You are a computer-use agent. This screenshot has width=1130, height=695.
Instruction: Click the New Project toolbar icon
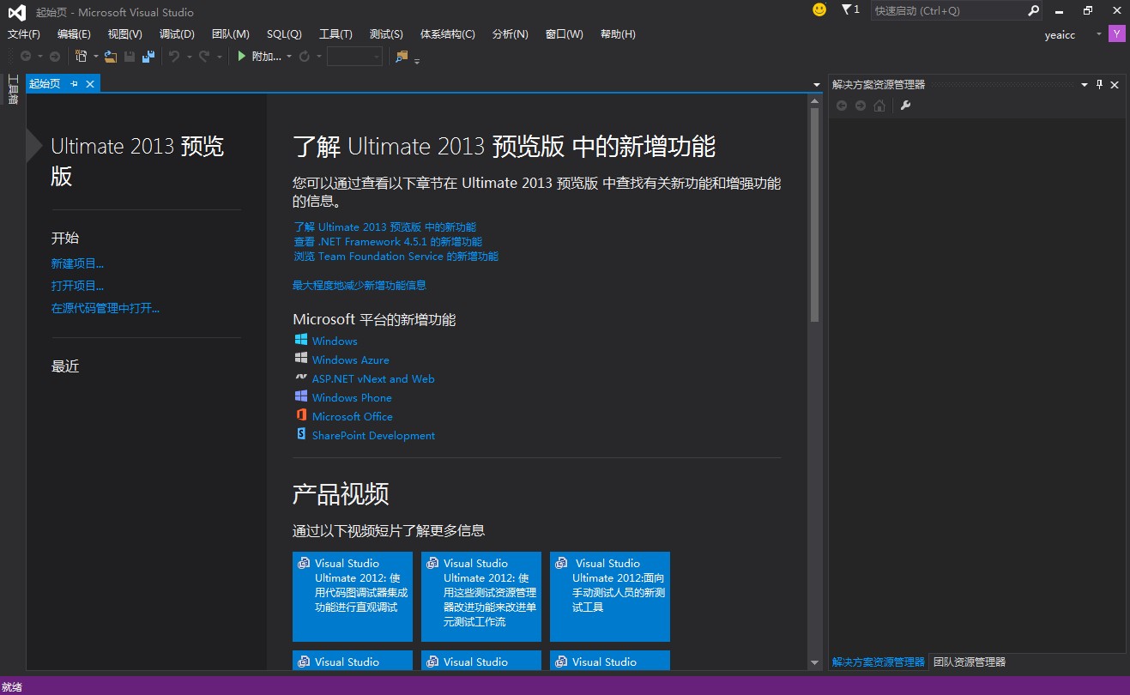tap(81, 57)
